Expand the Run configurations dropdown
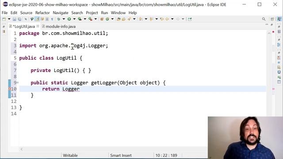283x159 pixels. click(x=74, y=19)
